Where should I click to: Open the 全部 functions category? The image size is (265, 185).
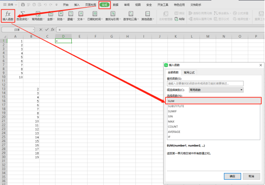coord(51,16)
